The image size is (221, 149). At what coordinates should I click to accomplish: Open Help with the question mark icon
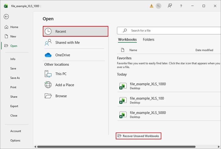tap(181, 6)
